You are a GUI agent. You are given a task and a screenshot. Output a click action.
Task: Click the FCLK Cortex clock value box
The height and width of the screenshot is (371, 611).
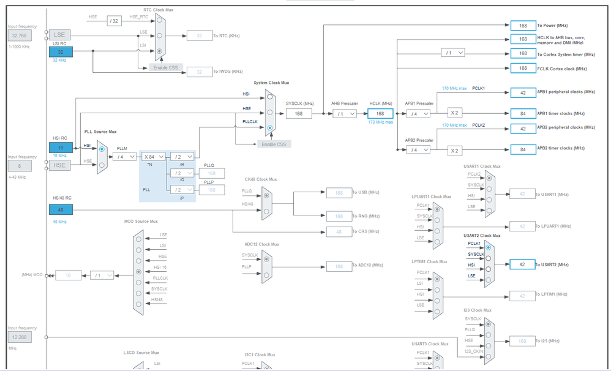pos(523,68)
